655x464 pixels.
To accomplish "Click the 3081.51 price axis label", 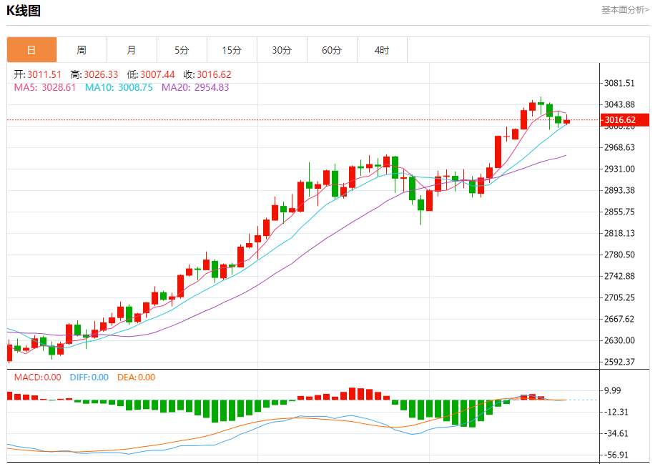I will point(620,84).
